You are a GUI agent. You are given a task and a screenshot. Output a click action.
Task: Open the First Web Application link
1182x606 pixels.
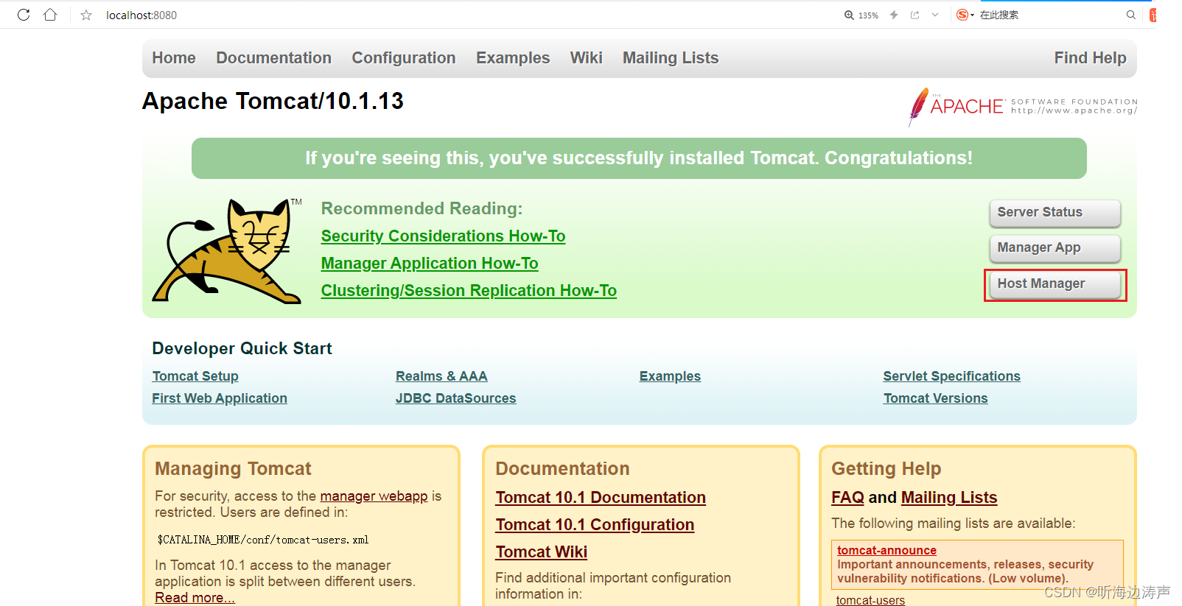(x=220, y=398)
